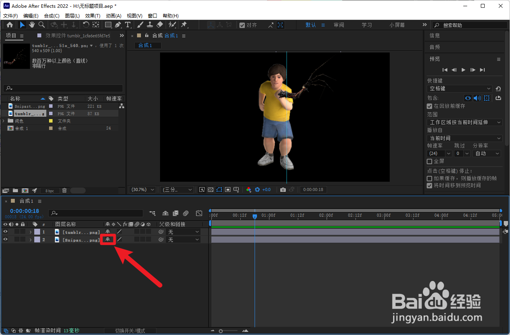This screenshot has width=510, height=335.
Task: Select the Brush tool
Action: (x=141, y=25)
